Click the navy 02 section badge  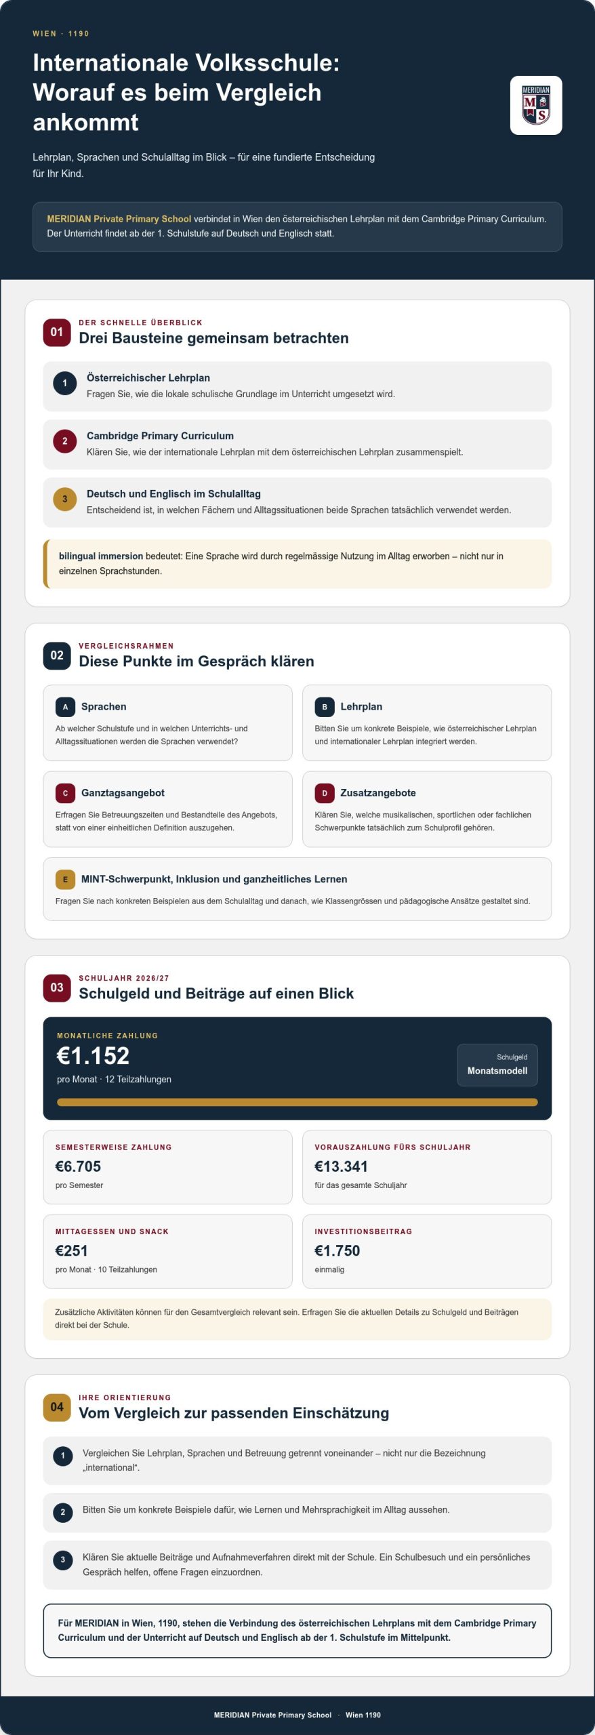point(57,655)
